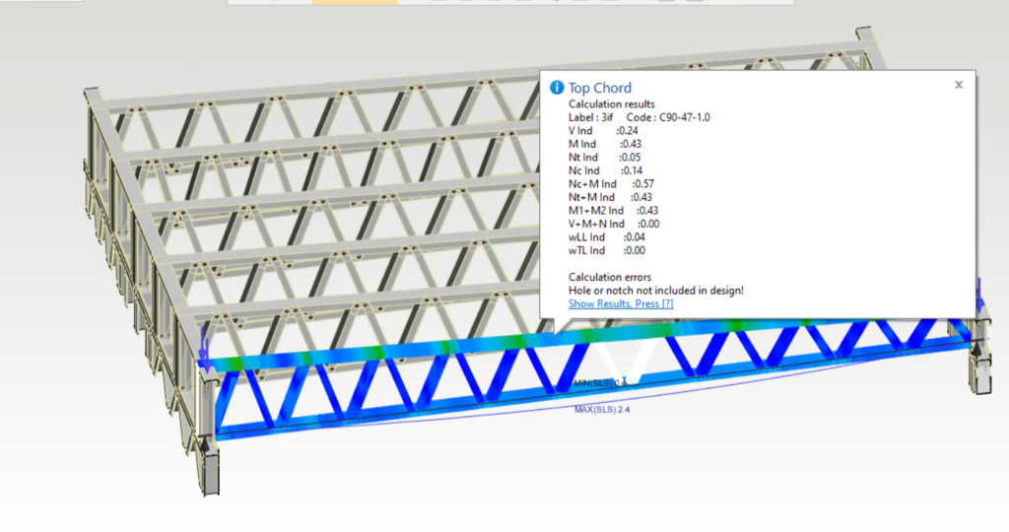1009x532 pixels.
Task: Click the blue info icon beside Top Chord
Action: [557, 88]
